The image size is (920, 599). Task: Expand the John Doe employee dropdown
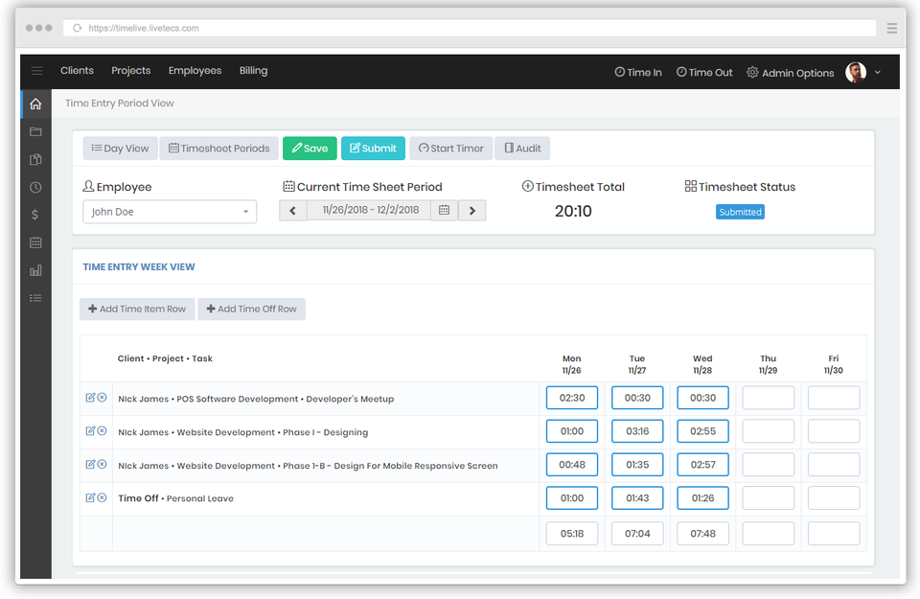(170, 212)
